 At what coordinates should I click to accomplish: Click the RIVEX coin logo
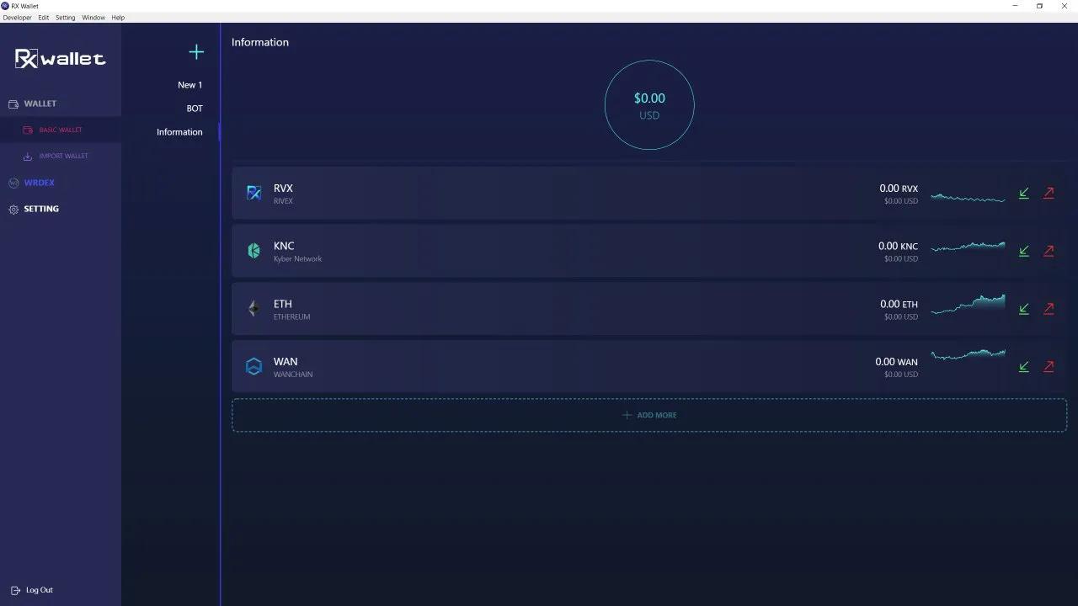pyautogui.click(x=253, y=193)
